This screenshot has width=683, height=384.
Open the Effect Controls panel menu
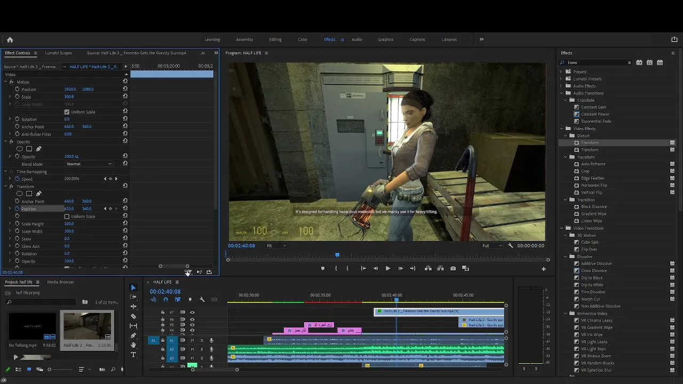click(35, 53)
